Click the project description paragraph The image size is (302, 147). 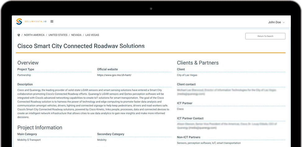[93, 103]
